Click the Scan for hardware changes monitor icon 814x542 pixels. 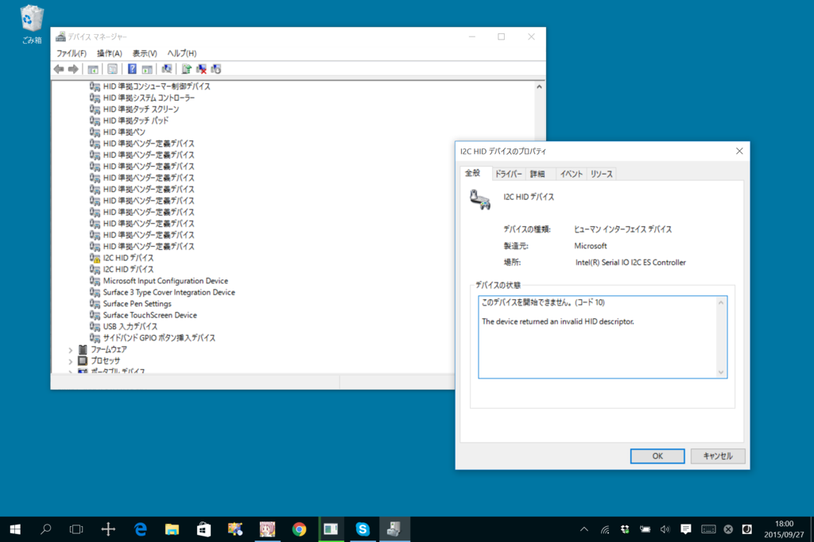click(167, 69)
